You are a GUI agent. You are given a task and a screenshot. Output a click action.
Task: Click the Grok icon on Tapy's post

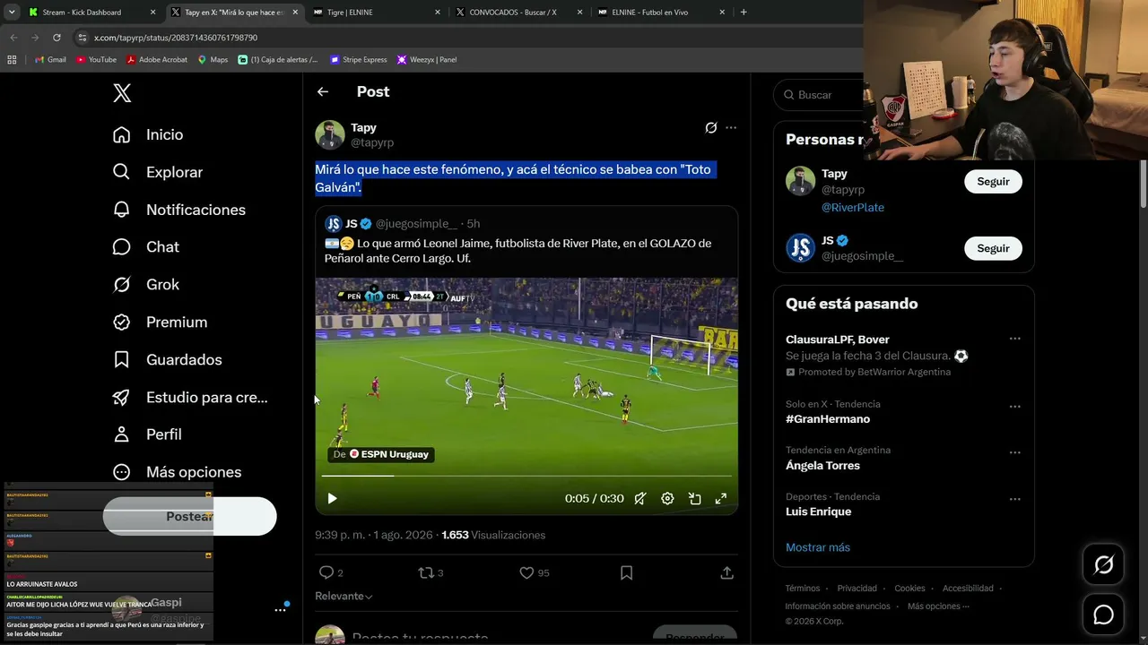tap(711, 128)
